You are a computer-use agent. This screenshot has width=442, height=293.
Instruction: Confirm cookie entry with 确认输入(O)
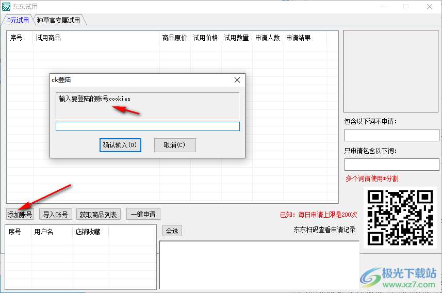pyautogui.click(x=120, y=145)
